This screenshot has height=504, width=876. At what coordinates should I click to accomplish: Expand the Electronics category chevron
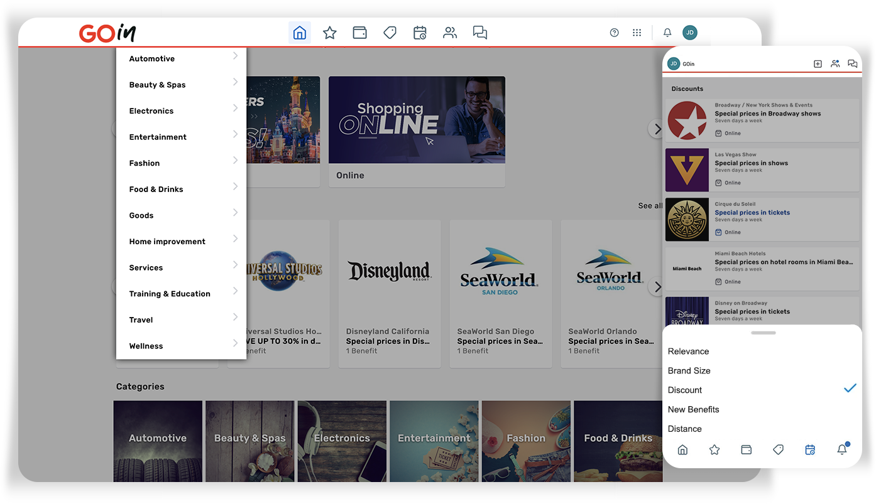pos(235,108)
